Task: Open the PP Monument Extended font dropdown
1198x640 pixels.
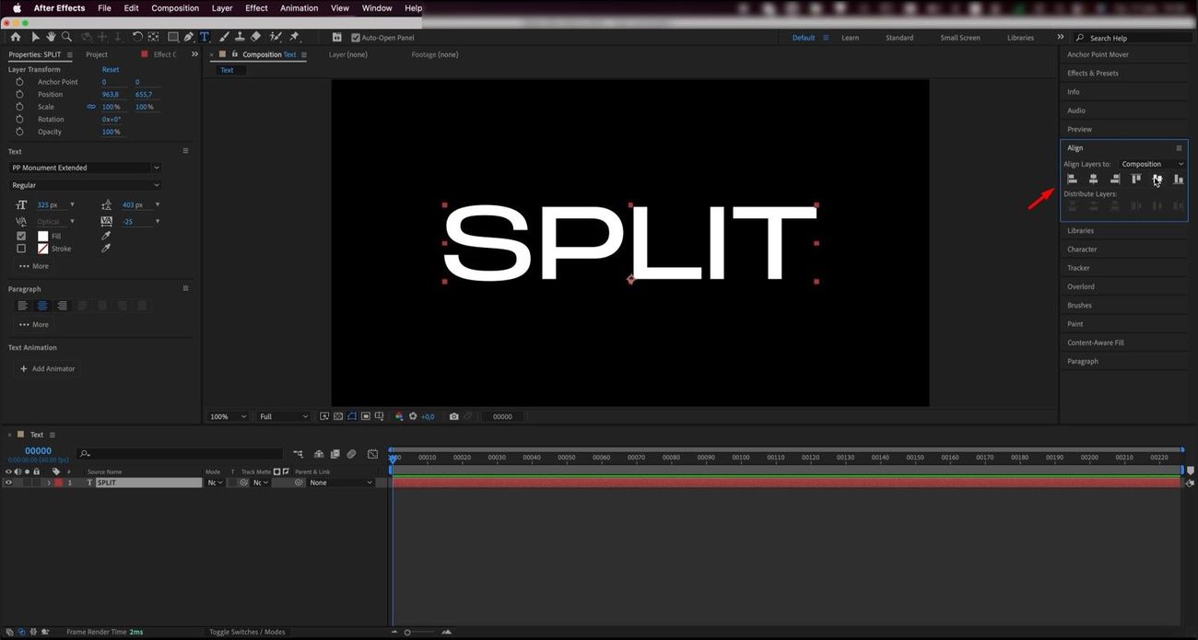Action: [x=85, y=168]
